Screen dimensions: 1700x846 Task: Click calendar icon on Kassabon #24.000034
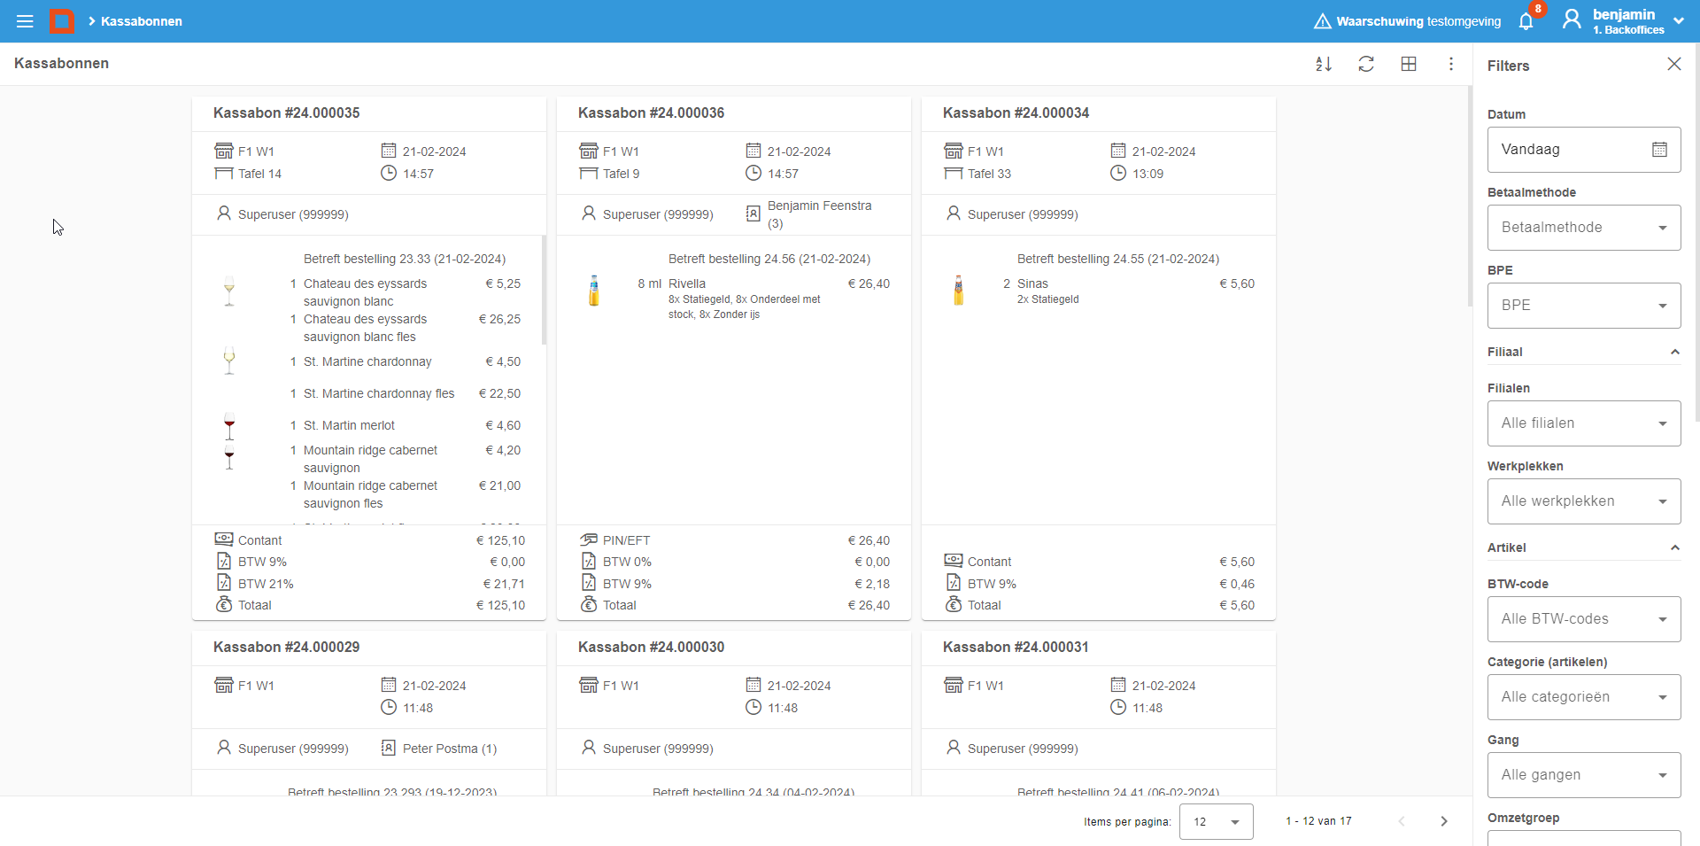point(1118,151)
